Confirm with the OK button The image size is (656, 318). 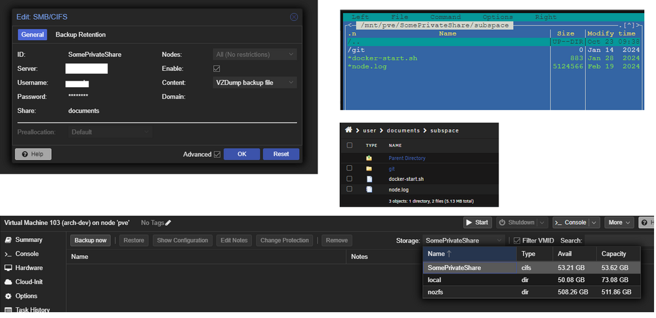pyautogui.click(x=242, y=154)
